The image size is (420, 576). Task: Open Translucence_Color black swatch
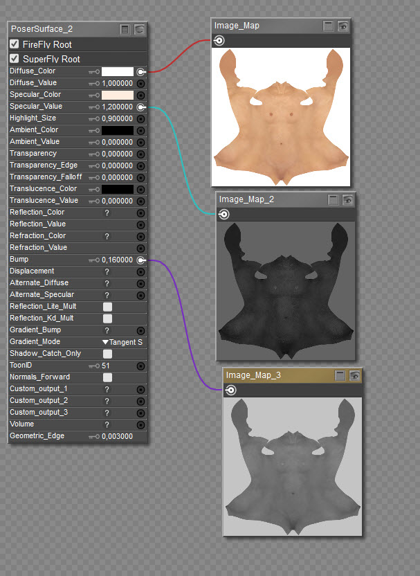pos(118,189)
